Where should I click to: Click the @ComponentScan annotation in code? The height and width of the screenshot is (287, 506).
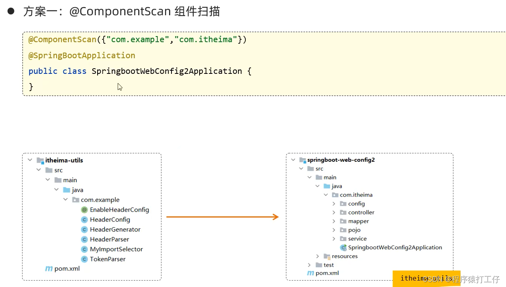[x=62, y=40]
